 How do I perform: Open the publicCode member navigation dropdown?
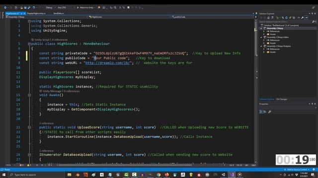[213, 17]
